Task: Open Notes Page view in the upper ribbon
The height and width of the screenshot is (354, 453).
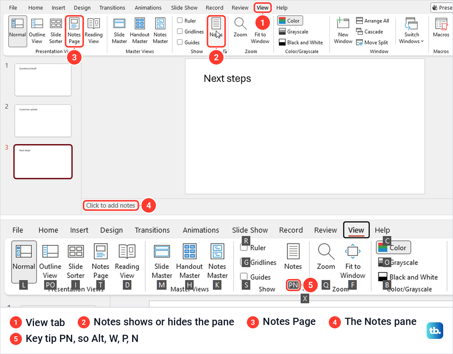Action: tap(74, 31)
